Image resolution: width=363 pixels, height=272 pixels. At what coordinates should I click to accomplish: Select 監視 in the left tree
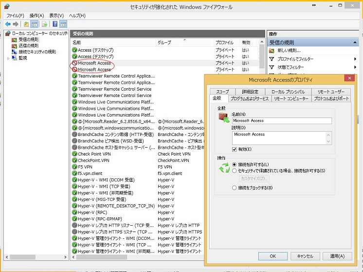pyautogui.click(x=20, y=58)
